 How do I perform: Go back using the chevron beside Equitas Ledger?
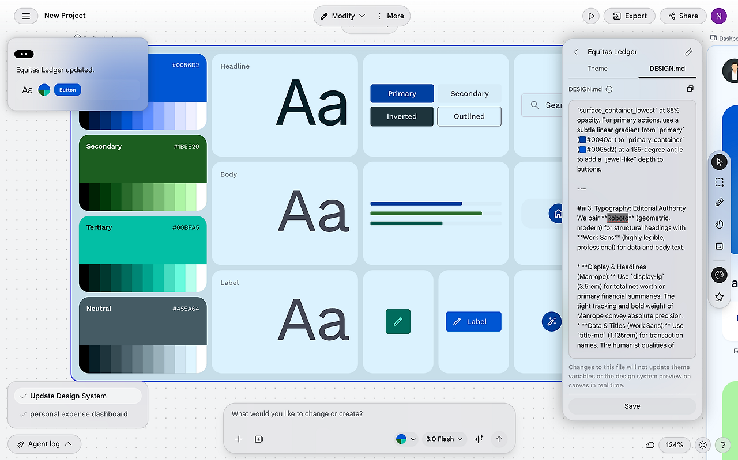click(576, 52)
